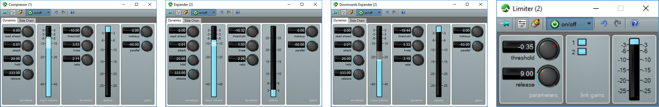Click the Expander ratio value field
Screen dimensions: 659x107
coord(237,59)
